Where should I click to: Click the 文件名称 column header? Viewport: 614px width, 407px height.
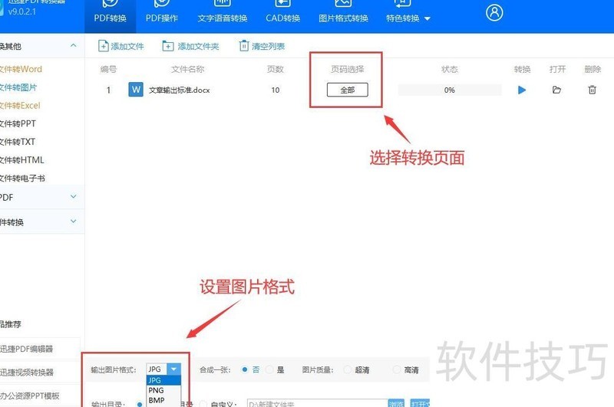click(187, 69)
